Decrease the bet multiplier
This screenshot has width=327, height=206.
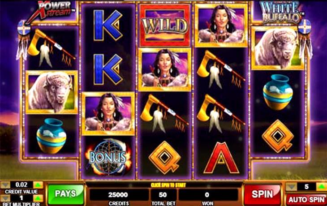pos(5,198)
